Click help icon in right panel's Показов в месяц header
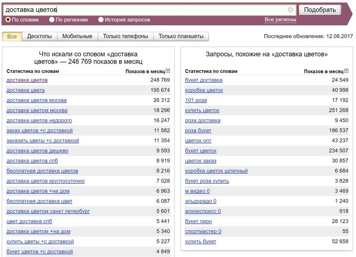This screenshot has width=356, height=257. point(346,71)
